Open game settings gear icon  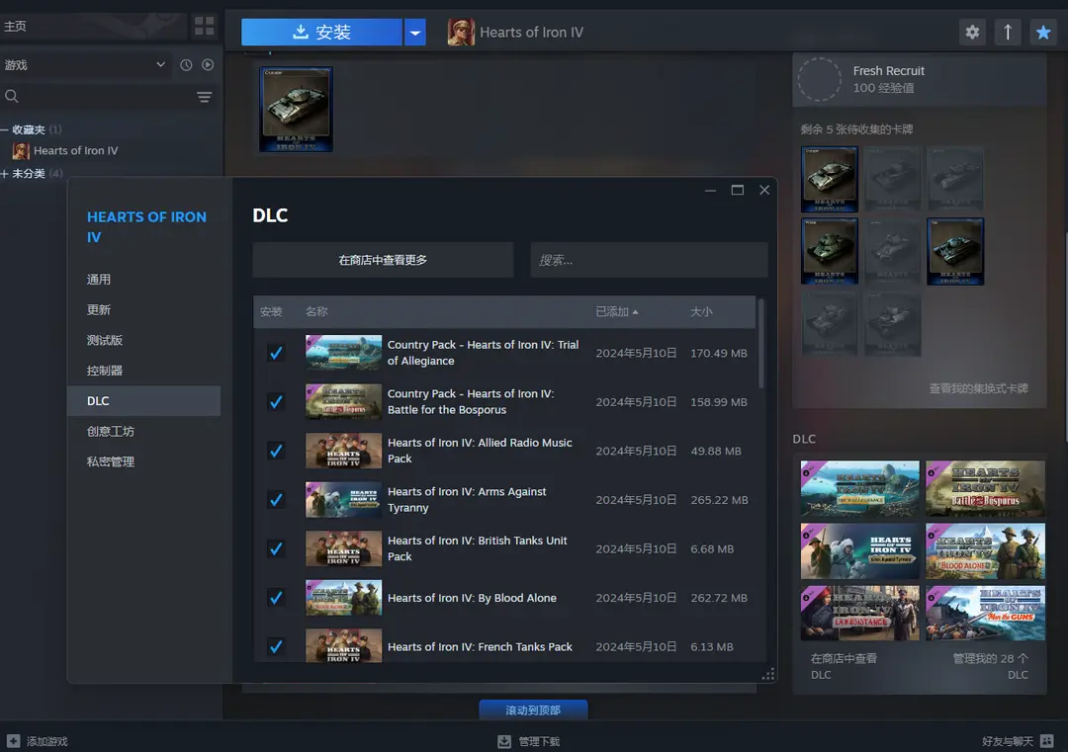(972, 32)
